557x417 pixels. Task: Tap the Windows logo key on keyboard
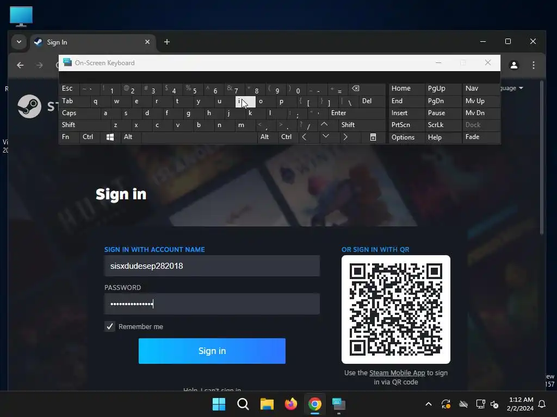point(110,137)
